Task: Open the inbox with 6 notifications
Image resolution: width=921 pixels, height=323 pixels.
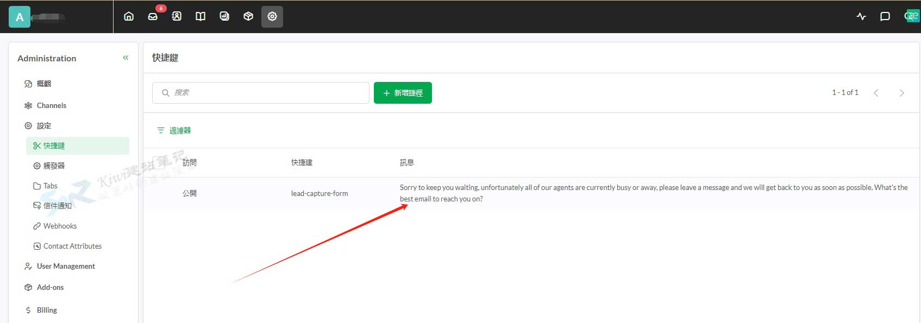Action: 153,16
